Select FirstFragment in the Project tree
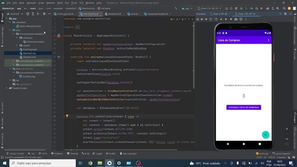Screen dimensions: 297x167 click(28, 50)
